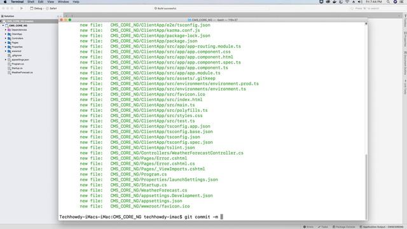Image resolution: width=407 pixels, height=229 pixels.
Task: Click the Terminal vertical scrollbar thumb
Action: pyautogui.click(x=366, y=186)
